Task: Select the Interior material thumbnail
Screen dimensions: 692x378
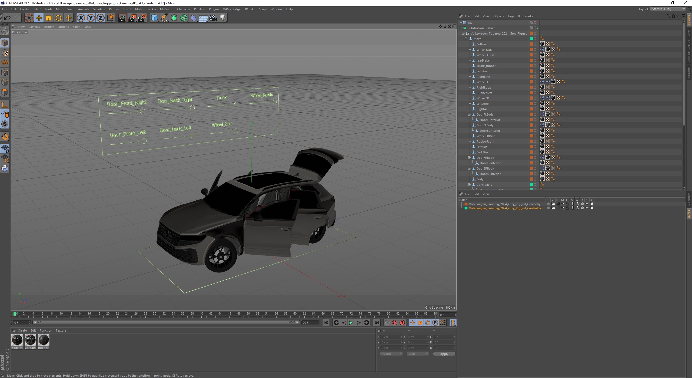Action: tap(44, 340)
